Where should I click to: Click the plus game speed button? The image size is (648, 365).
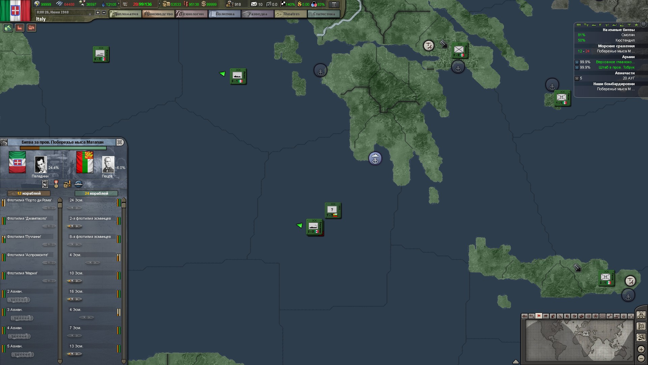tap(98, 13)
